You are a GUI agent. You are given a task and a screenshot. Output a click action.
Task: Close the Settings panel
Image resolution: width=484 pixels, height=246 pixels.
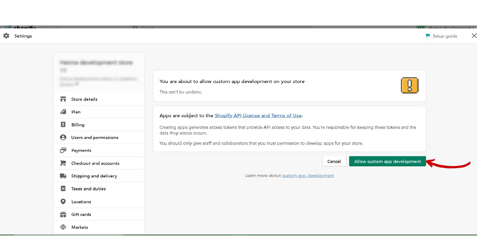point(474,36)
